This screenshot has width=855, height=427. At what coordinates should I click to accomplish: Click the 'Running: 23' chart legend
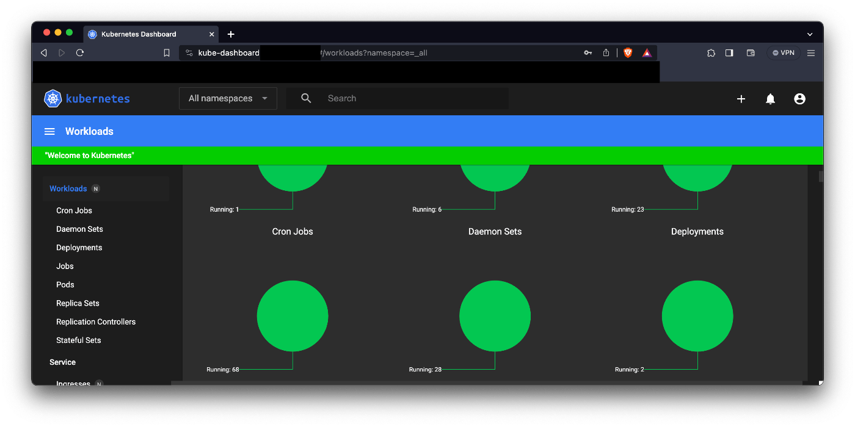tap(628, 210)
